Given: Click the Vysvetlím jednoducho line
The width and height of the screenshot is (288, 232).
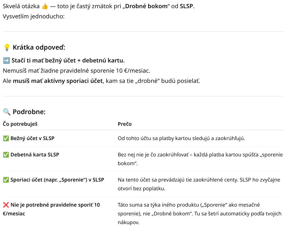Looking at the screenshot, I should point(34,16).
